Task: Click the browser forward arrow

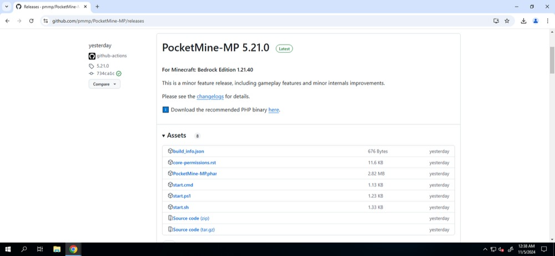Action: coord(19,21)
